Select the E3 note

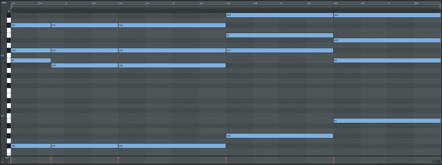click(280, 35)
